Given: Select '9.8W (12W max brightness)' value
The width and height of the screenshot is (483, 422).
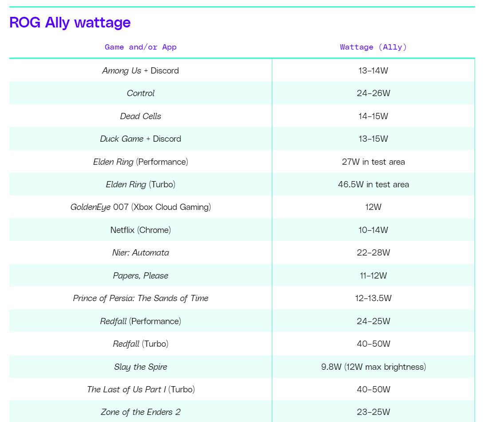Looking at the screenshot, I should click(x=373, y=367).
